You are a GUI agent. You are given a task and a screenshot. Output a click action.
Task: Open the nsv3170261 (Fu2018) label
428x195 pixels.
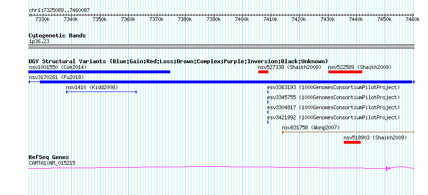coord(56,78)
